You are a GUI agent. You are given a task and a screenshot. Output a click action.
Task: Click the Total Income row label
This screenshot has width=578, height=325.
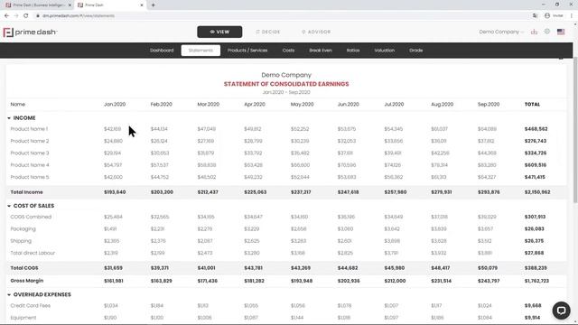click(x=26, y=192)
